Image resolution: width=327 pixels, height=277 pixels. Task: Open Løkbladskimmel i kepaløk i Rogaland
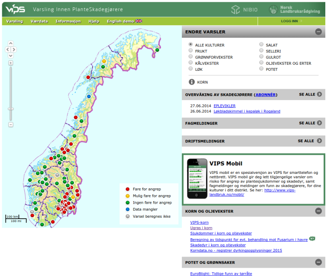247,111
